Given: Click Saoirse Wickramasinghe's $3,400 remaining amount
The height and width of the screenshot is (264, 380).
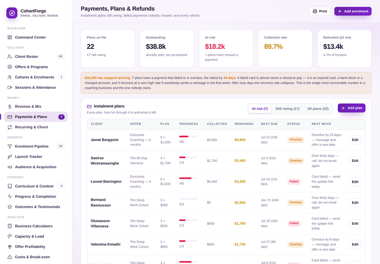Looking at the screenshot, I should point(240,161).
